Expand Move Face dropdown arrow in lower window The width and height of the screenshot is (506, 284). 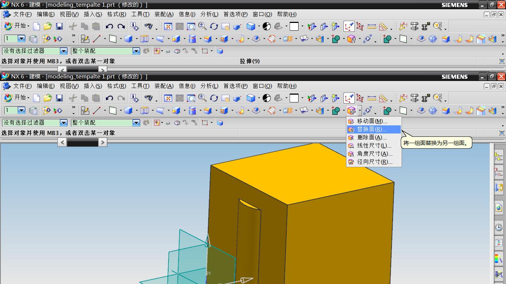pyautogui.click(x=359, y=111)
